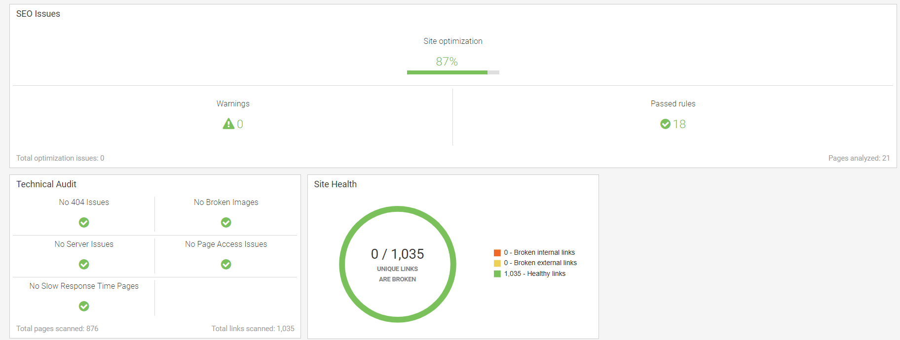900x340 pixels.
Task: Click the ARE BROKEN caption in the donut
Action: tap(398, 279)
